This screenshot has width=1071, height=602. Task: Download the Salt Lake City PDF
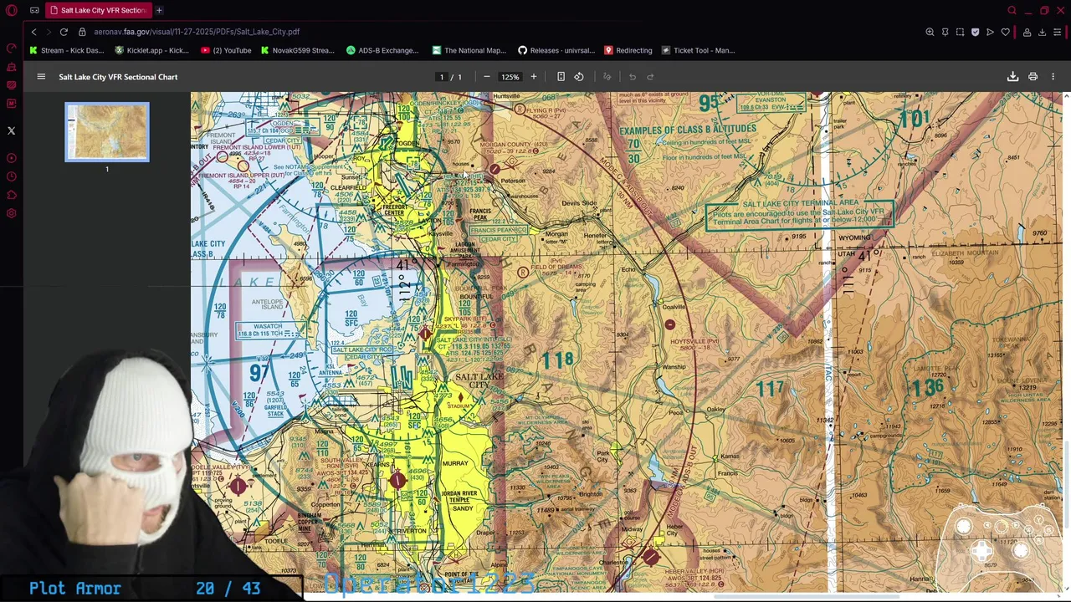click(1012, 77)
